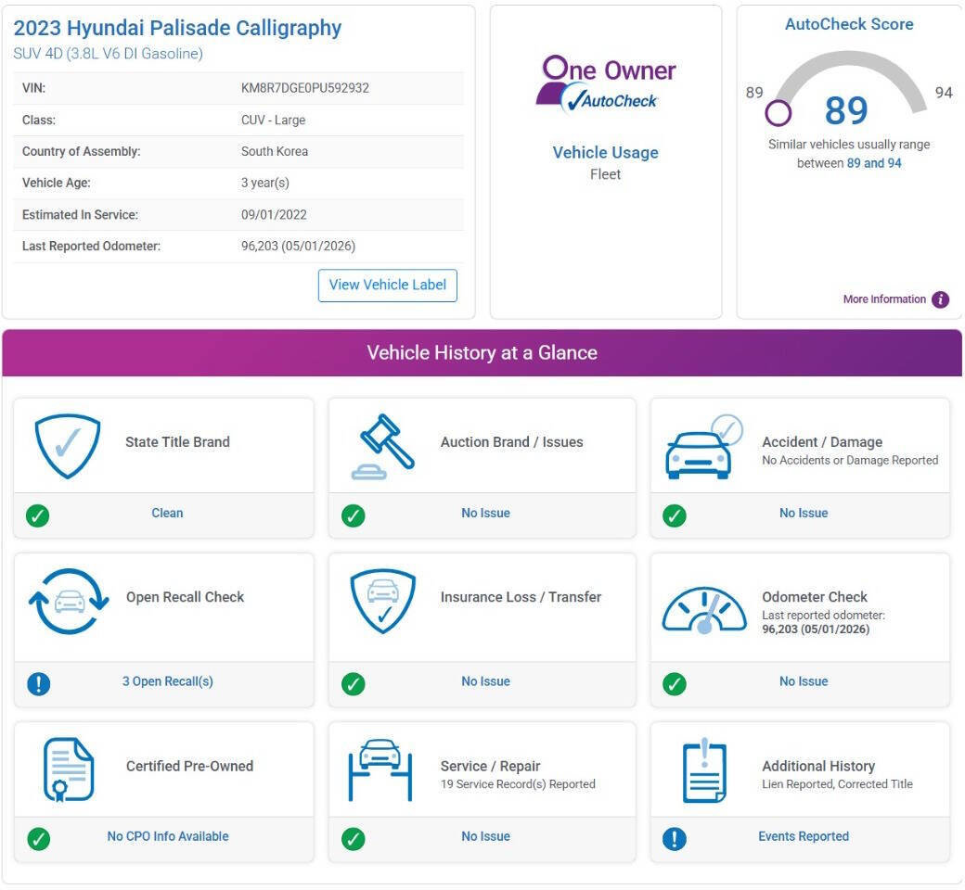Click green checkmark beside No CPO Info Available
The width and height of the screenshot is (965, 890).
(39, 839)
